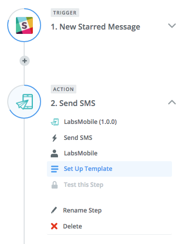Choose the Send SMS action item
The image size is (186, 244).
click(78, 138)
